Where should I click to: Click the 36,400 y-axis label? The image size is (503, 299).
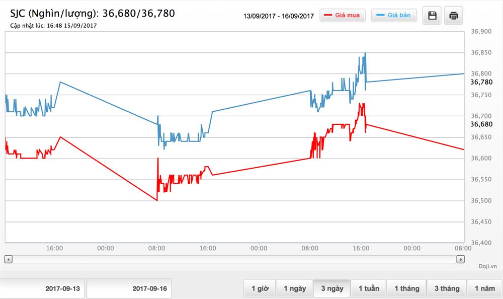481,243
